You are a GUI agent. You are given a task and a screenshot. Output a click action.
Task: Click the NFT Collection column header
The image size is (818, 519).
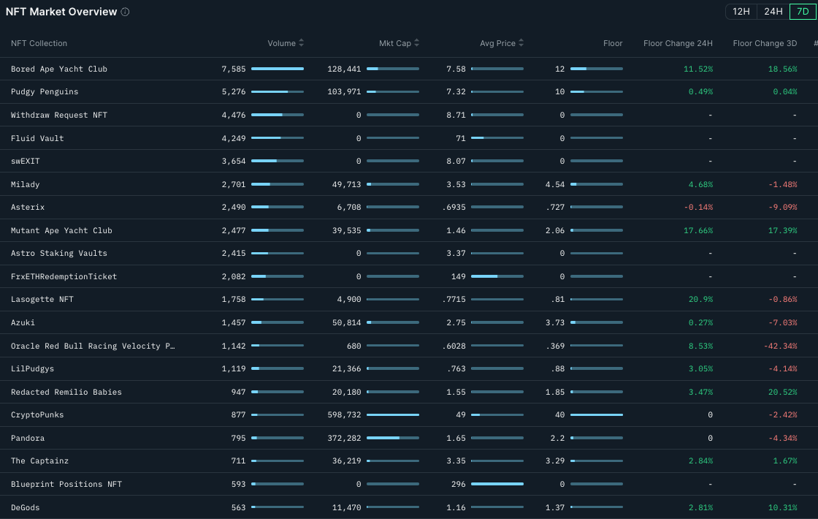click(39, 43)
